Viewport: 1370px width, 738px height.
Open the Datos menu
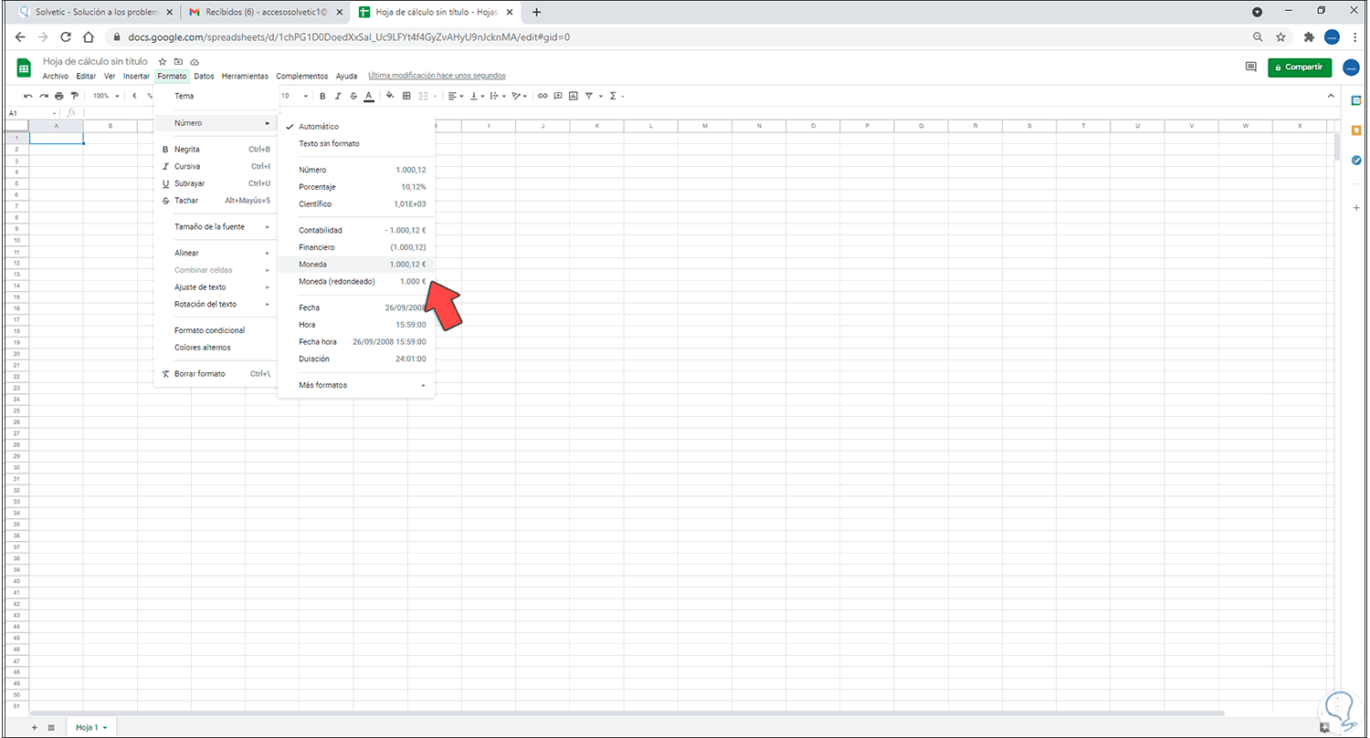(x=203, y=76)
